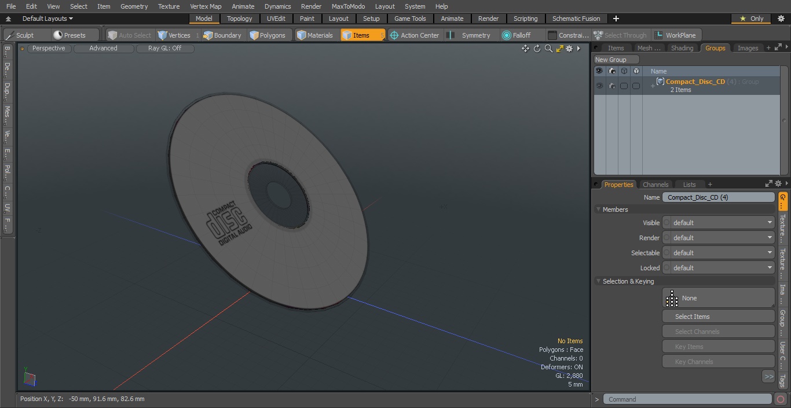791x408 pixels.
Task: Toggle Select Through mode
Action: [x=620, y=35]
